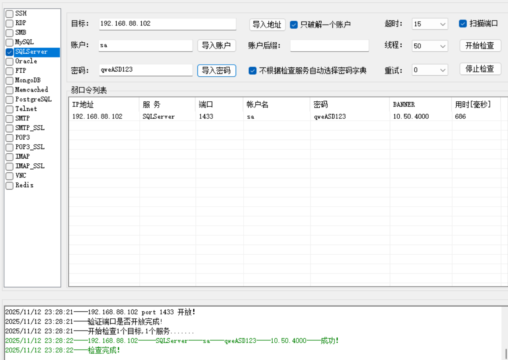This screenshot has height=360, width=508.
Task: Click inside the 账户后缀 input field
Action: 329,46
